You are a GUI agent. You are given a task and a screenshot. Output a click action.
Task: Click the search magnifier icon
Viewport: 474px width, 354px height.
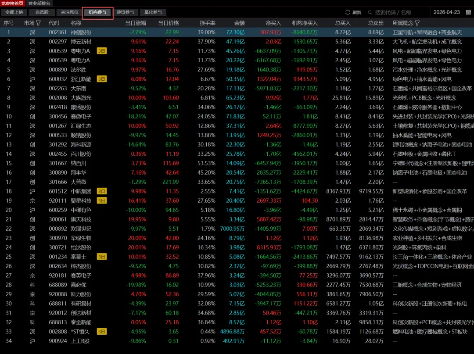(370, 12)
